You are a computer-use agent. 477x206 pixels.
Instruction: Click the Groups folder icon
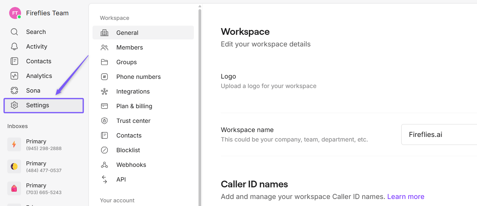point(104,62)
